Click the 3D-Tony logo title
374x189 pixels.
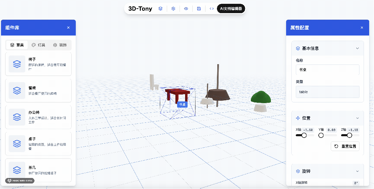point(140,9)
